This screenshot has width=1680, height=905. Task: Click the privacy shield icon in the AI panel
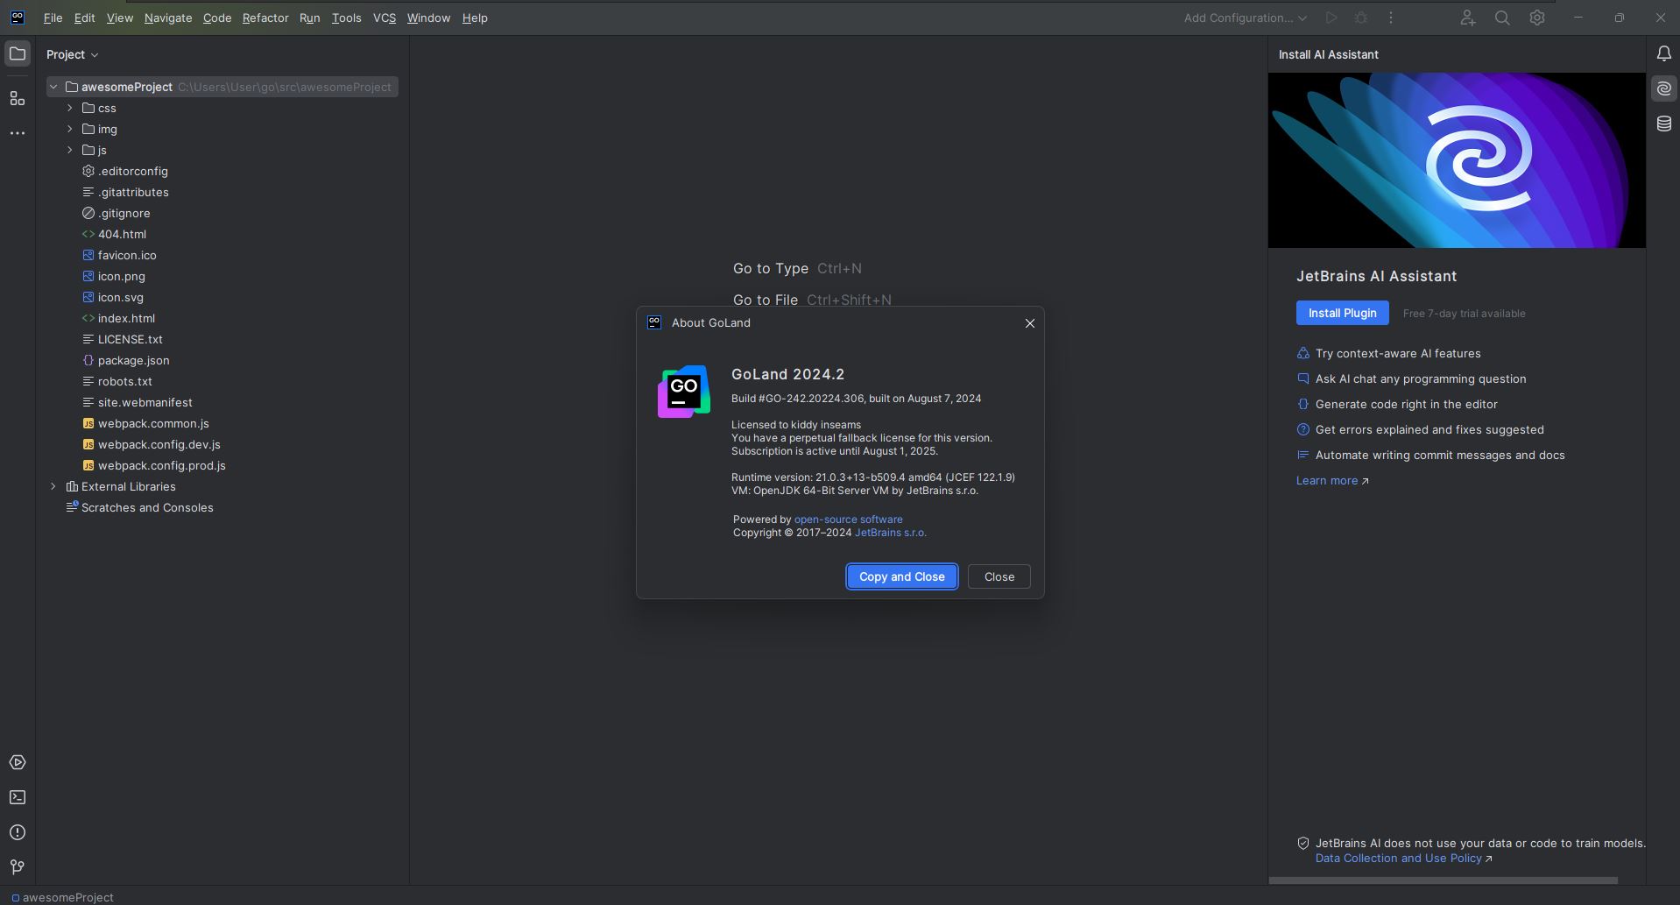pyautogui.click(x=1303, y=844)
